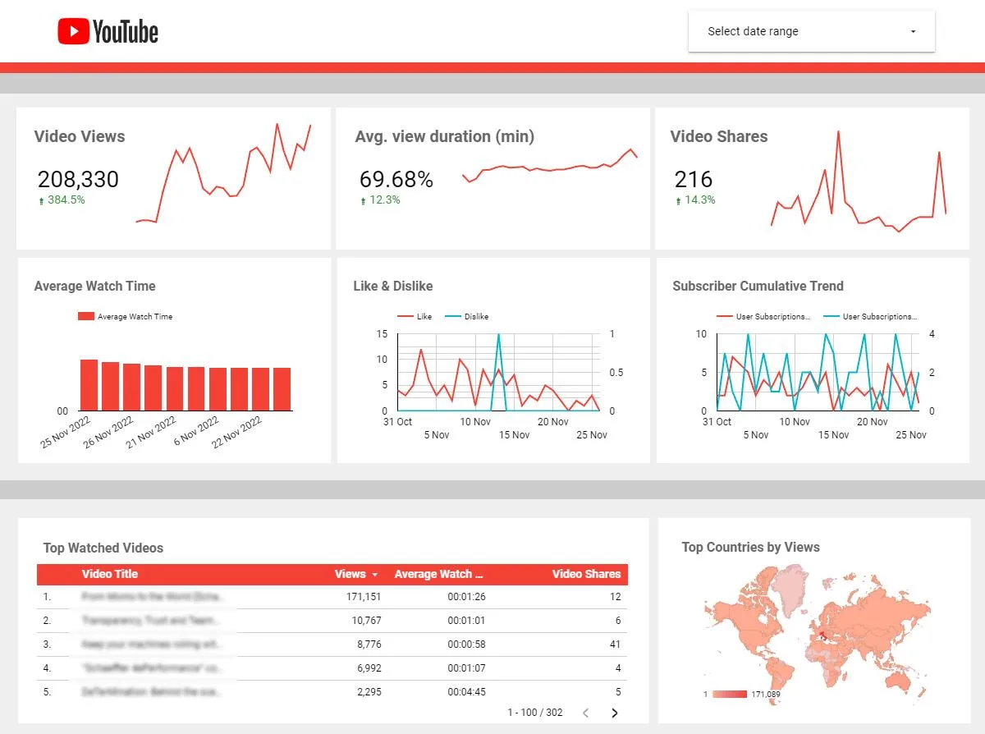Click the Video Views 208,330 scorecard value
Image resolution: width=985 pixels, height=734 pixels.
[78, 179]
